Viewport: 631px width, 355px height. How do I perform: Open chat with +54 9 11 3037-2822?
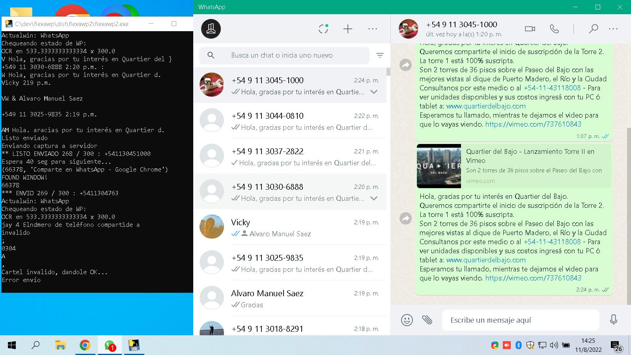290,156
